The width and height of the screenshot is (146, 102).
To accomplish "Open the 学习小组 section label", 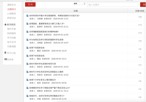I will (x=11, y=53).
